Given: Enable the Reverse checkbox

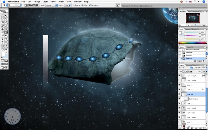Looking at the screenshot, I should [x=74, y=5].
